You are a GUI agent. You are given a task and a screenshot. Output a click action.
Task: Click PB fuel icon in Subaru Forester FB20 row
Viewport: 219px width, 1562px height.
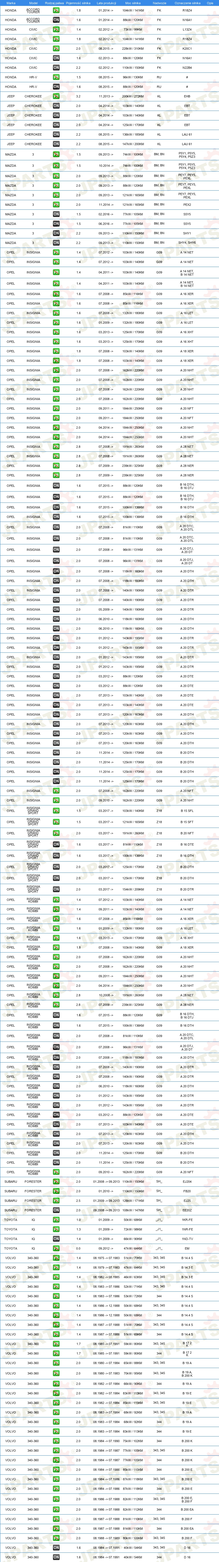pyautogui.click(x=56, y=1191)
